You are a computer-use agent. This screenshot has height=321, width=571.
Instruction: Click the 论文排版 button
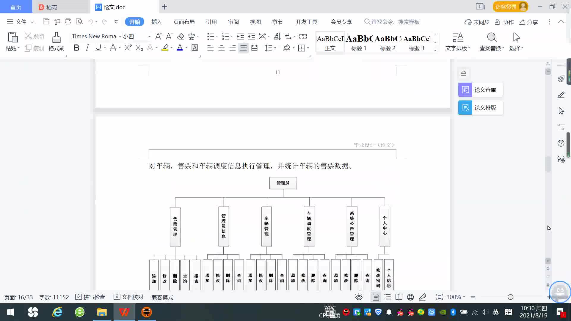click(480, 108)
